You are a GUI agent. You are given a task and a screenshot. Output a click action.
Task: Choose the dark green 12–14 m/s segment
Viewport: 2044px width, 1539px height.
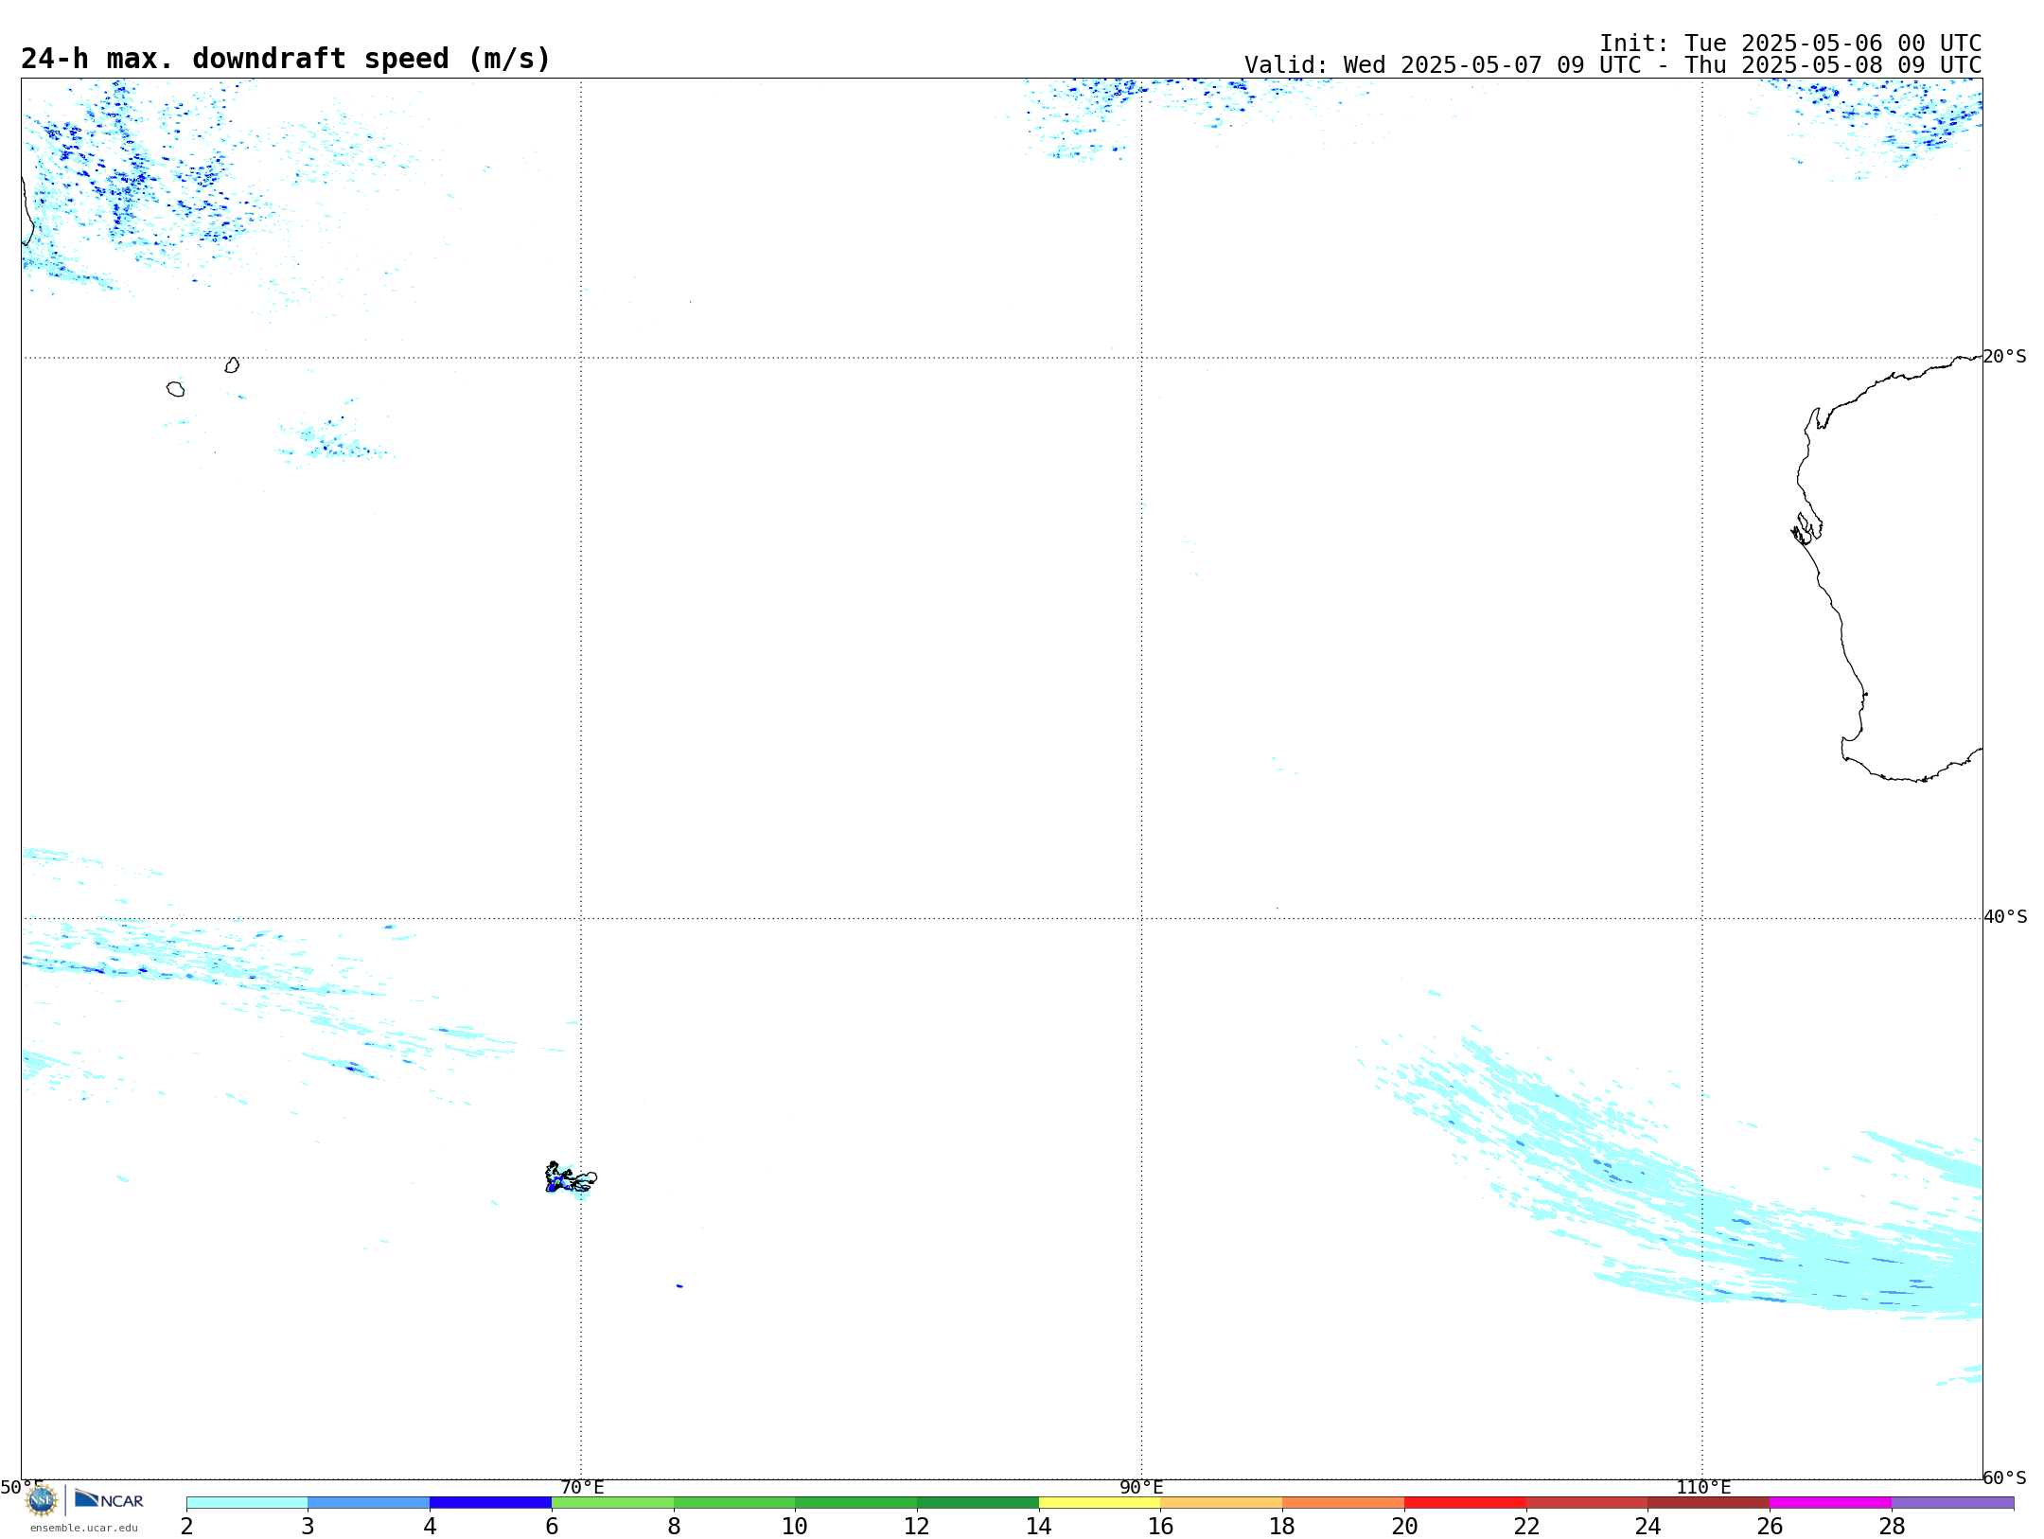pos(978,1503)
